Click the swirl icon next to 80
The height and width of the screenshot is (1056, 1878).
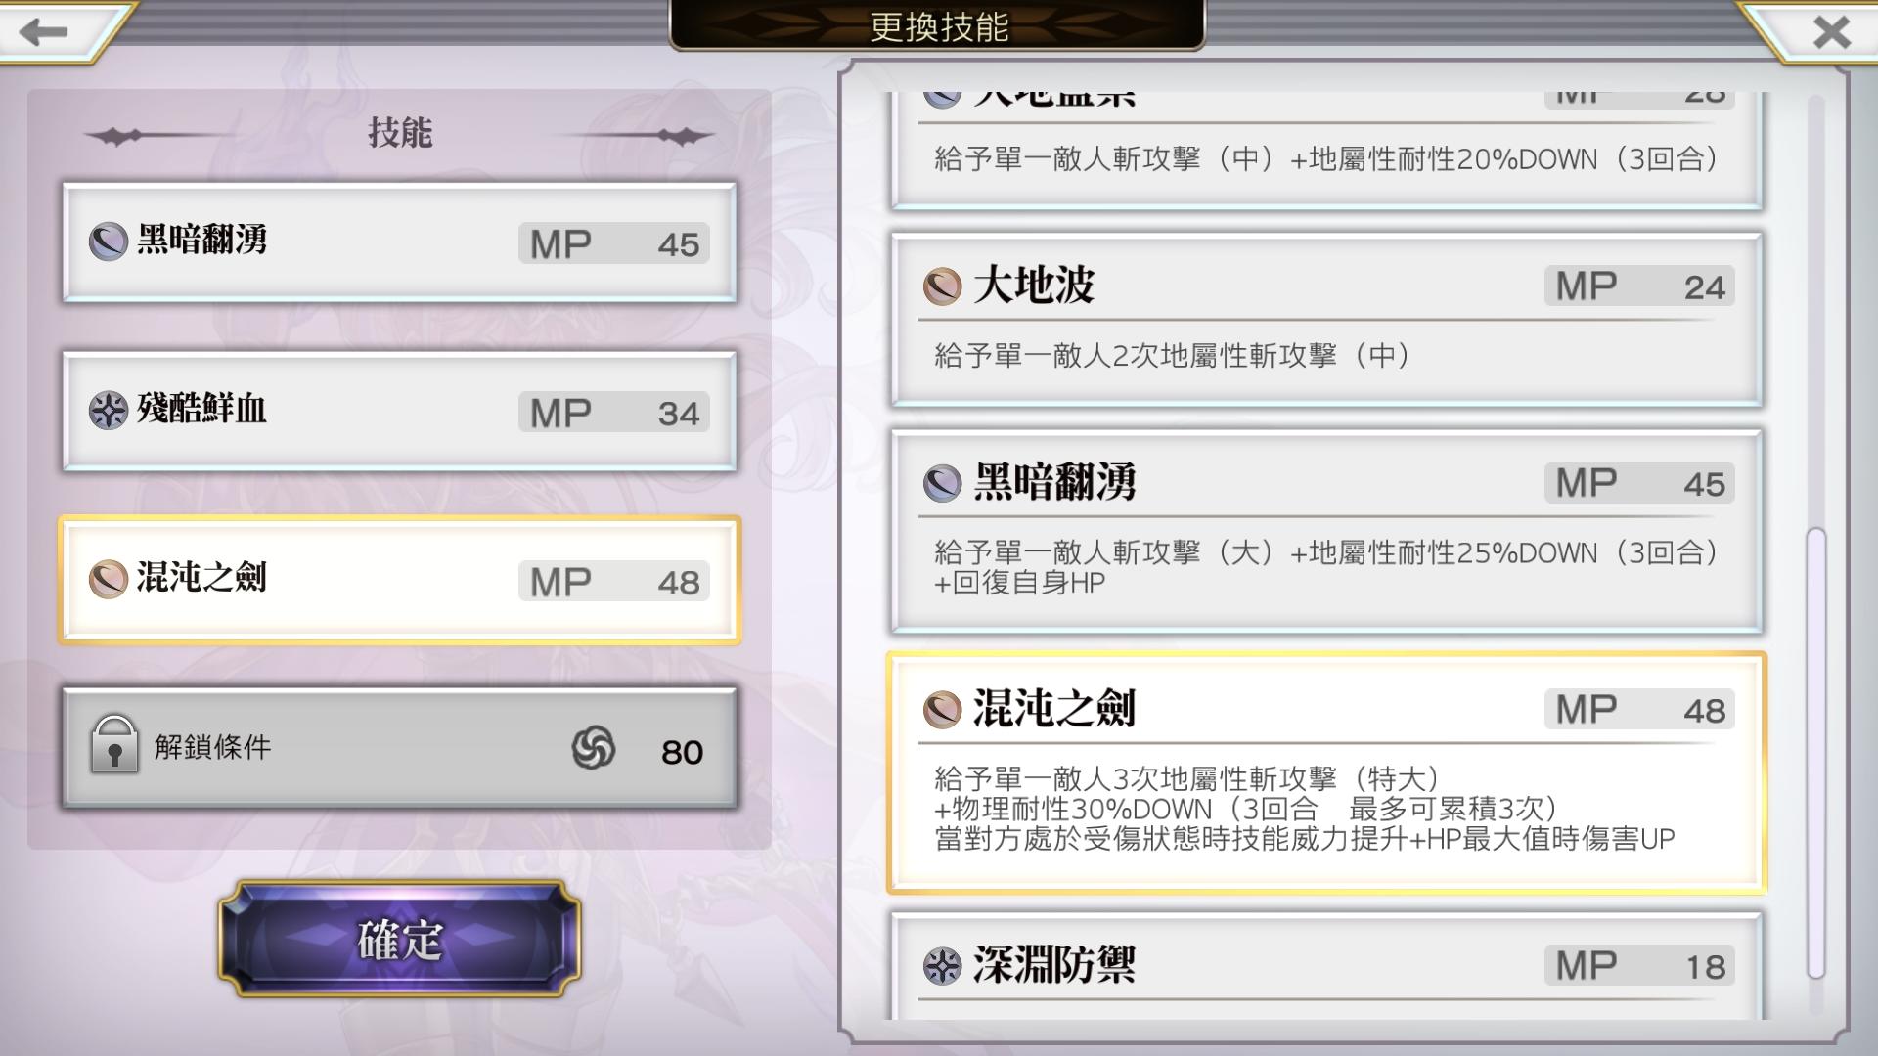pyautogui.click(x=593, y=749)
